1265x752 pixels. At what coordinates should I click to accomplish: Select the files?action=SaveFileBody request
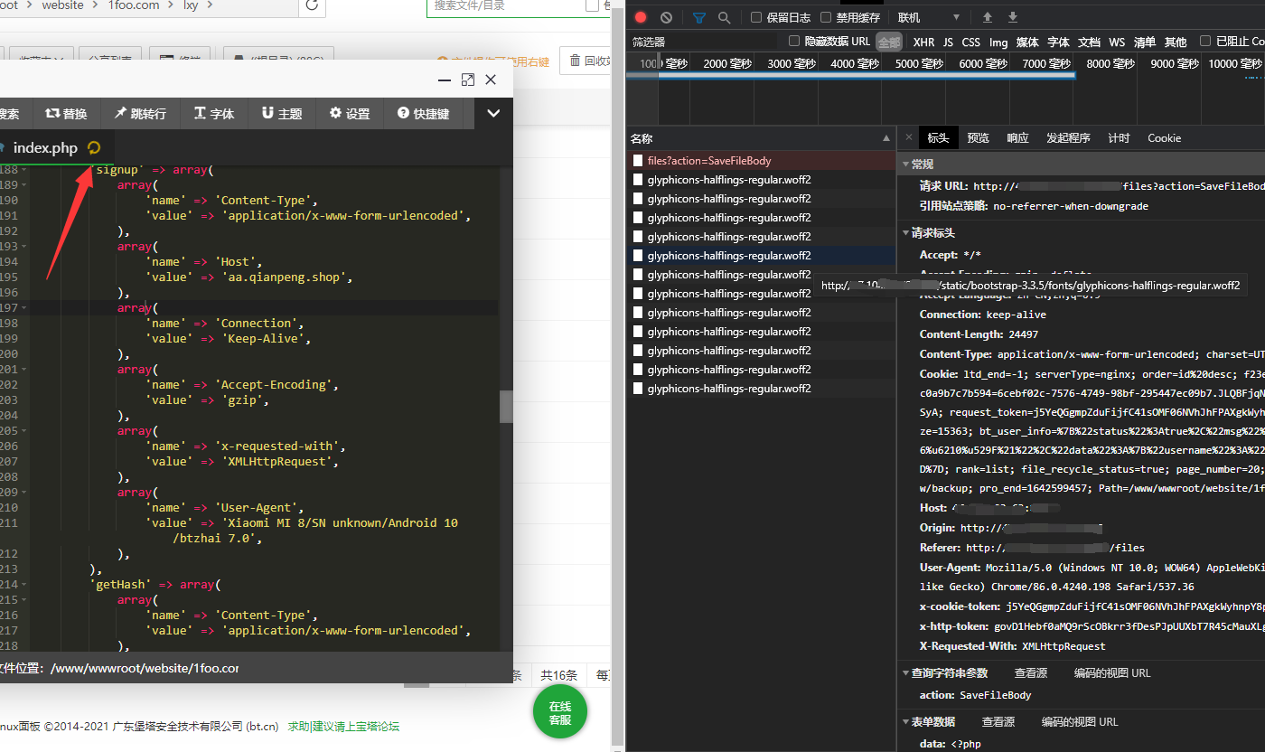click(708, 161)
